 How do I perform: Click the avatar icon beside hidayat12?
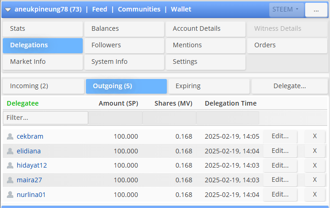point(10,165)
